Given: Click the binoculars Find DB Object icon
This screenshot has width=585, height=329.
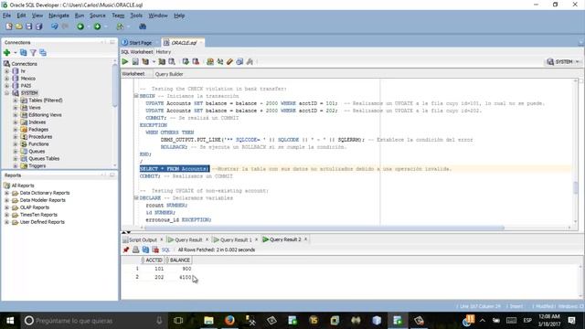Looking at the screenshot, I should [143, 27].
